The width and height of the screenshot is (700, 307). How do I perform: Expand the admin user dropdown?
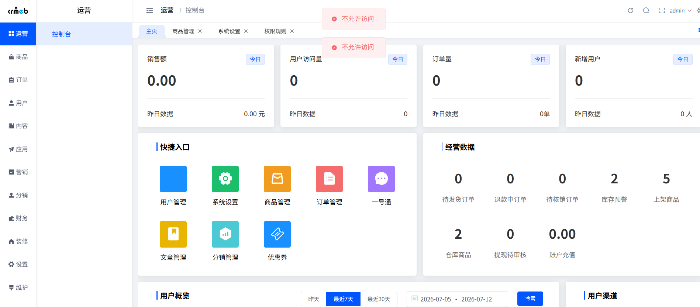pos(680,10)
